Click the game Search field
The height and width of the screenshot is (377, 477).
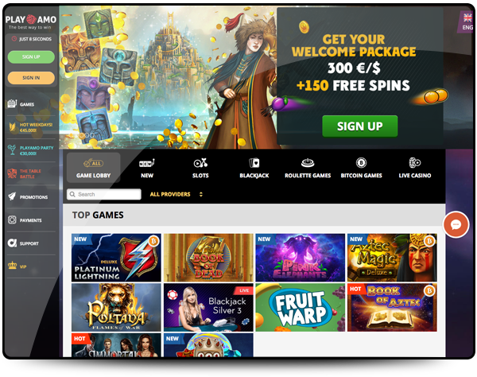coord(104,194)
